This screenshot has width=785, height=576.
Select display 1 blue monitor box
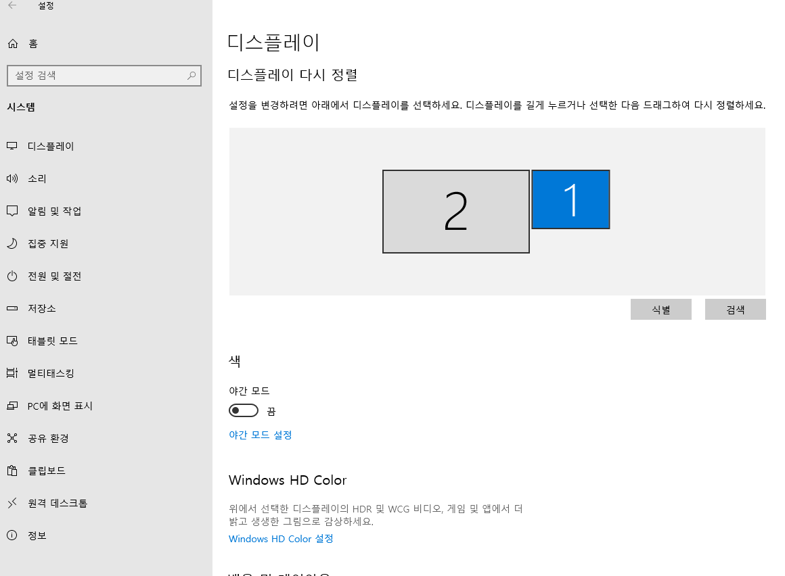(570, 199)
